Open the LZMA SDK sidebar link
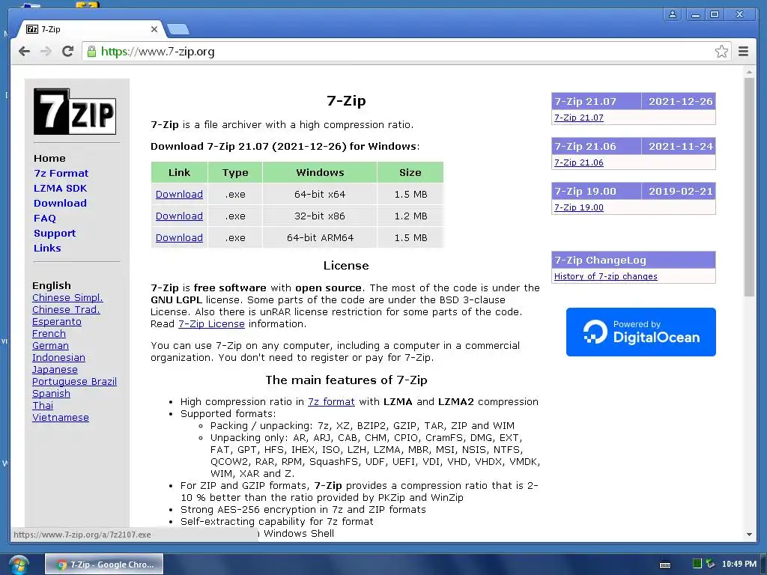Image resolution: width=767 pixels, height=575 pixels. click(x=60, y=188)
